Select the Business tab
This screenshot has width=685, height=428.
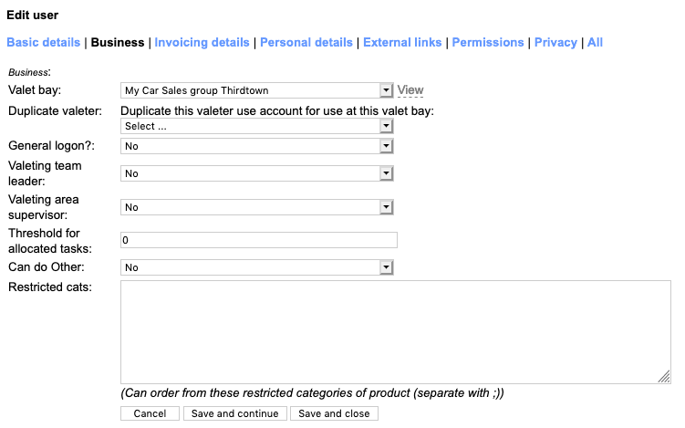pyautogui.click(x=118, y=42)
